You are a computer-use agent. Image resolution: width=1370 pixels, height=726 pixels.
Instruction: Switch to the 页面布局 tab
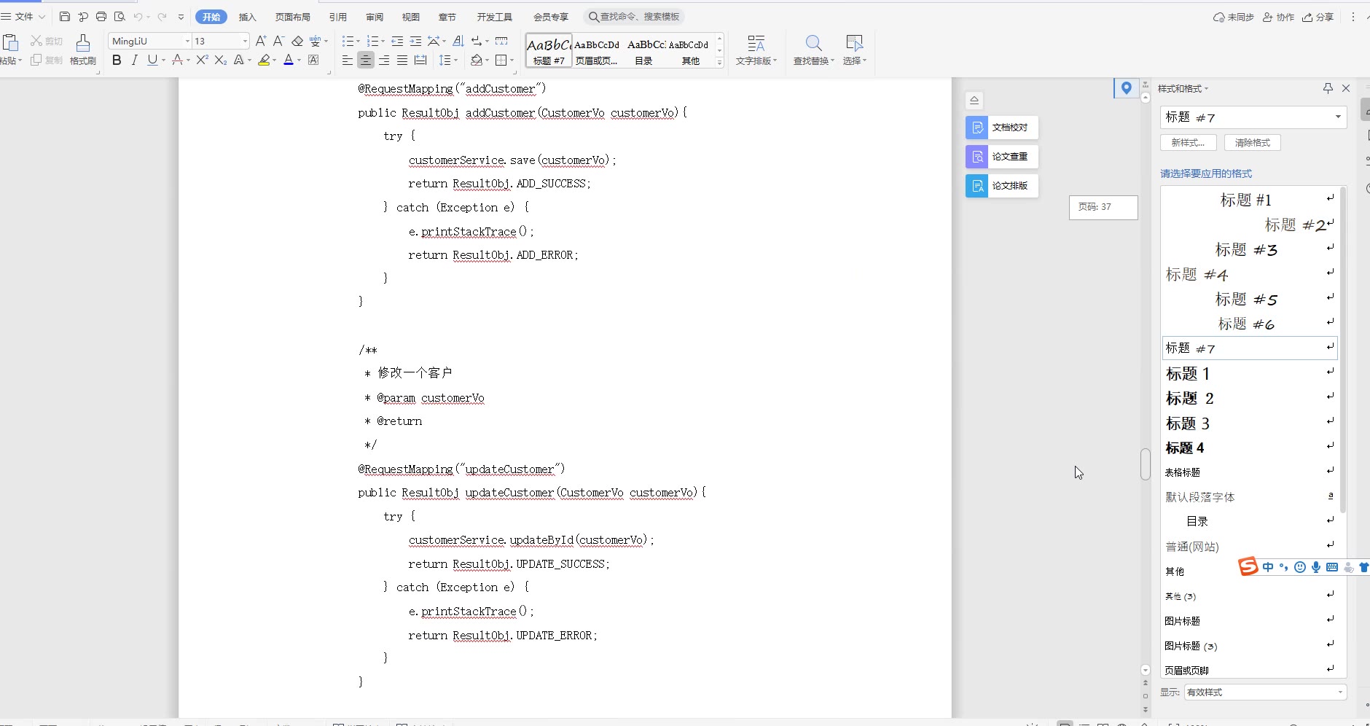tap(293, 17)
